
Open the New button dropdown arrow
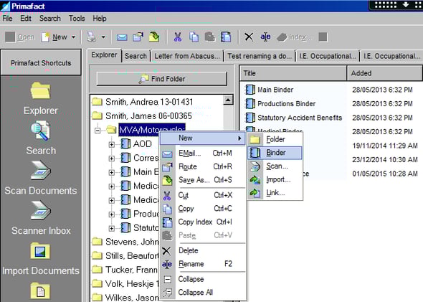(x=73, y=37)
